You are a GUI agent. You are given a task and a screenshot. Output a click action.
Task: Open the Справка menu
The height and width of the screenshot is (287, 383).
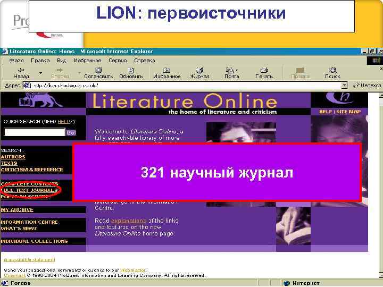144,60
